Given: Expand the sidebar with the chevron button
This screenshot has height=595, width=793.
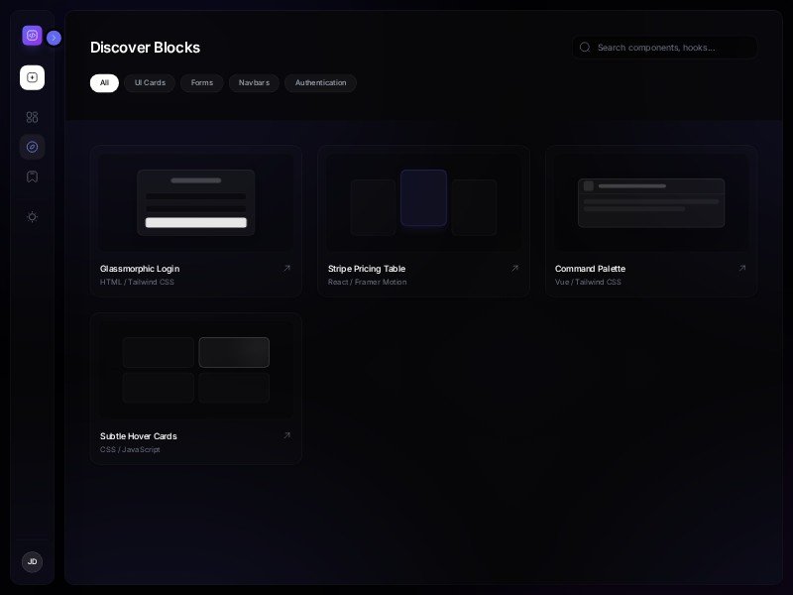Looking at the screenshot, I should (54, 38).
